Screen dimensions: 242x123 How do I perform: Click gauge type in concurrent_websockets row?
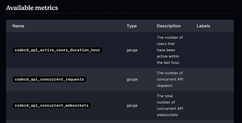point(132,105)
